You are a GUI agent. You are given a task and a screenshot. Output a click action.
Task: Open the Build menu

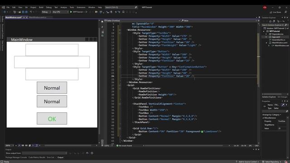[41, 7]
